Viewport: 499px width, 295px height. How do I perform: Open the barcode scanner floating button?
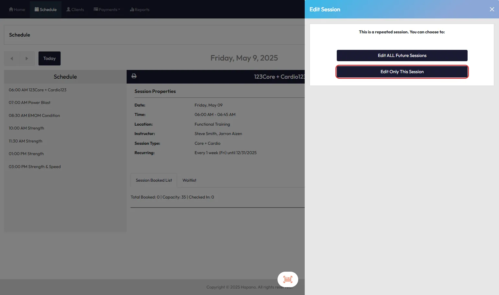pyautogui.click(x=288, y=279)
